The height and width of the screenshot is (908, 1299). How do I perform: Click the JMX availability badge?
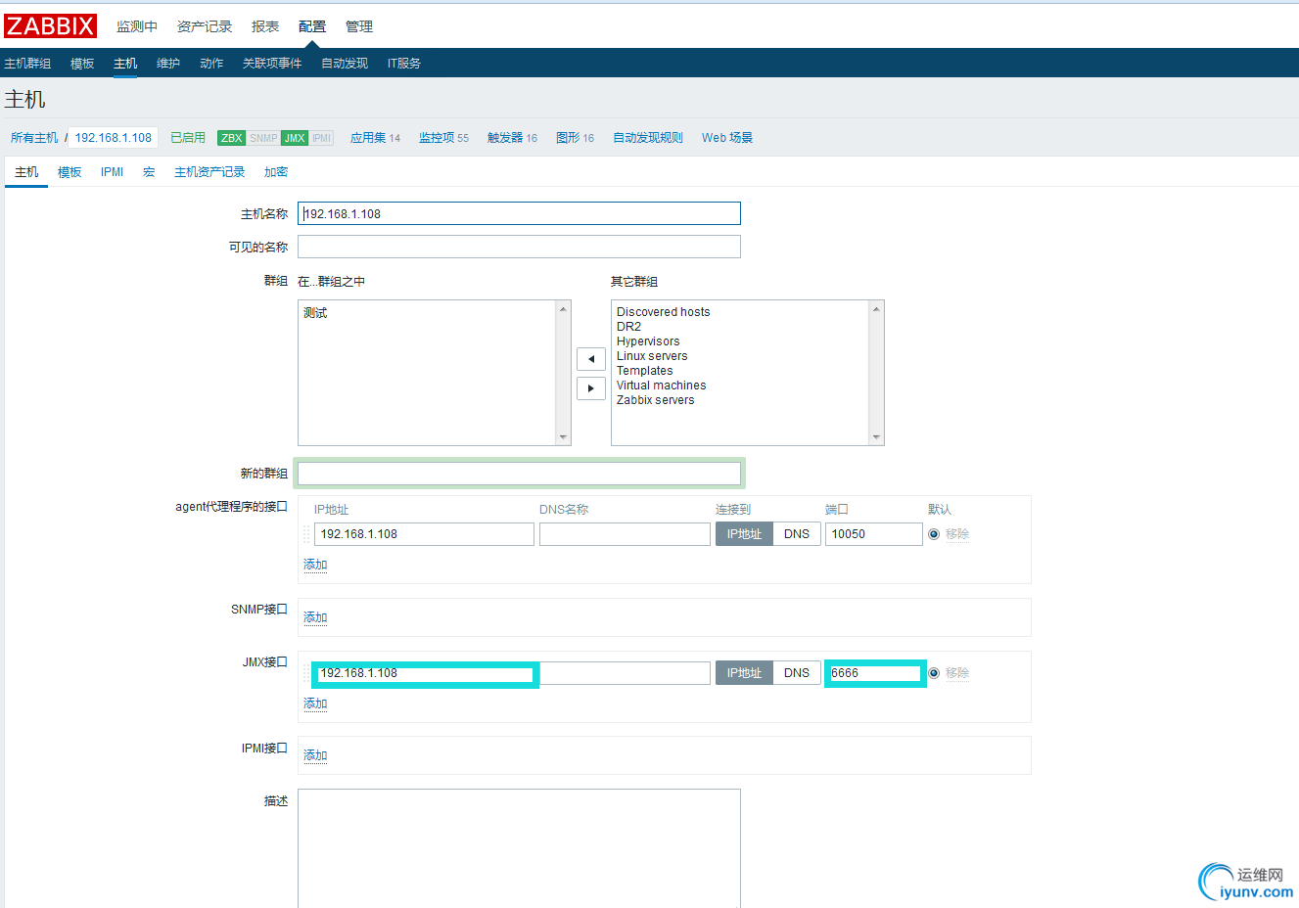coord(295,138)
